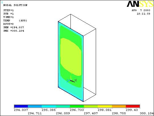Click the window number 1 marker
This screenshot has height=116, width=154.
[2, 2]
